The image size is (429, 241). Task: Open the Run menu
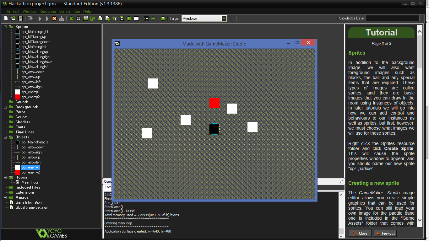pos(77,11)
